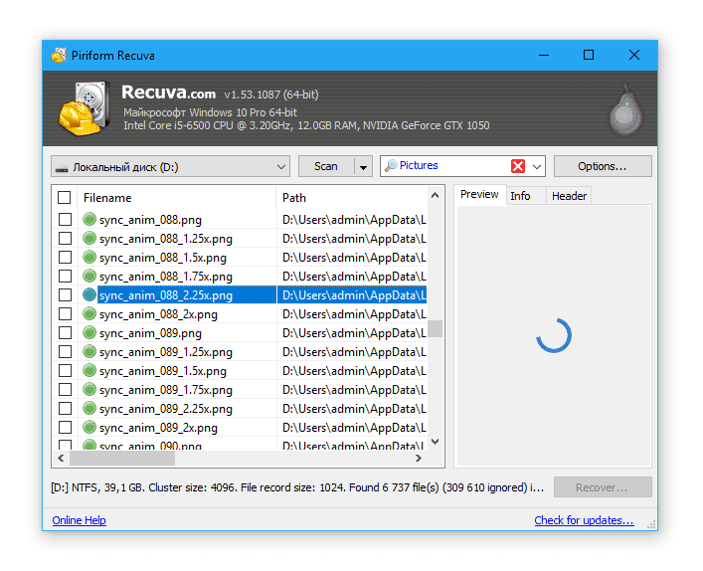The image size is (703, 571).
Task: Click green status dot for sync_anim_089_2.25x.png
Action: click(x=89, y=408)
